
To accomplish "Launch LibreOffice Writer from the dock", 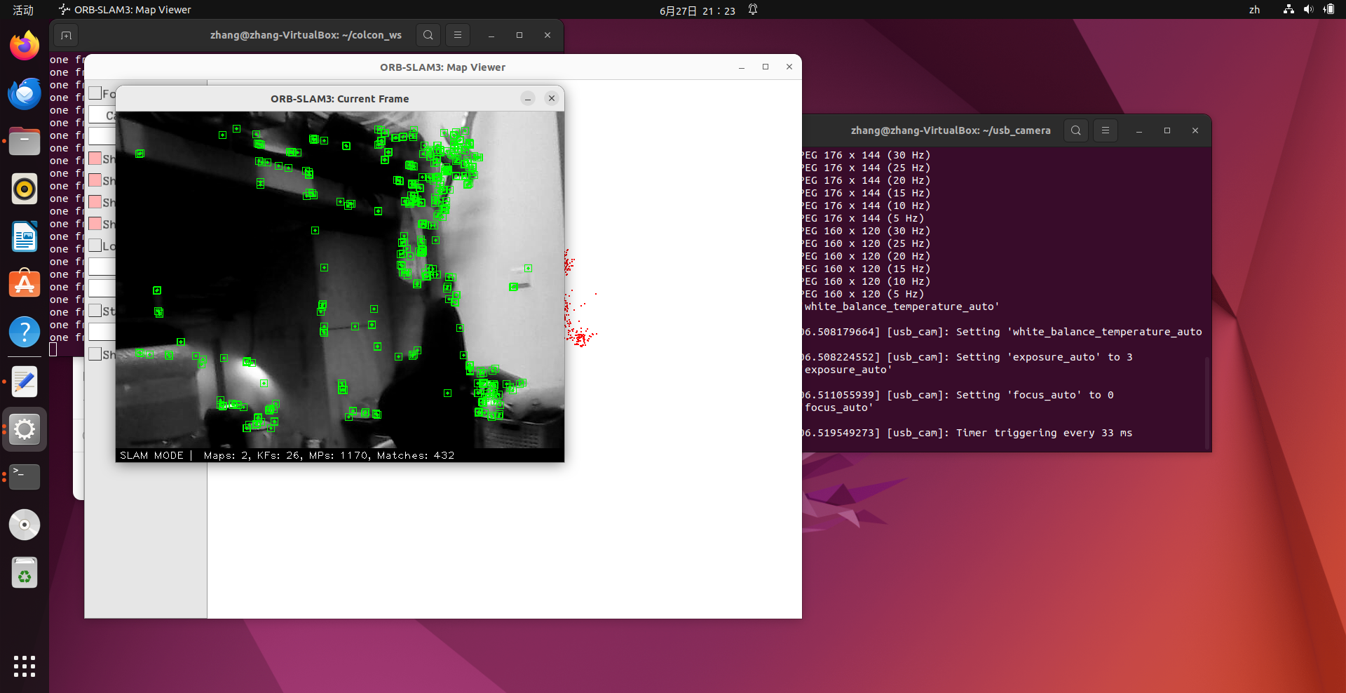I will 25,236.
